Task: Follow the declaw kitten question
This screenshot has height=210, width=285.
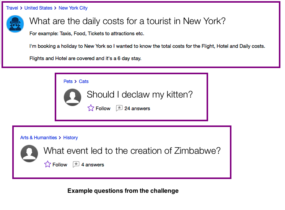Action: click(x=103, y=109)
